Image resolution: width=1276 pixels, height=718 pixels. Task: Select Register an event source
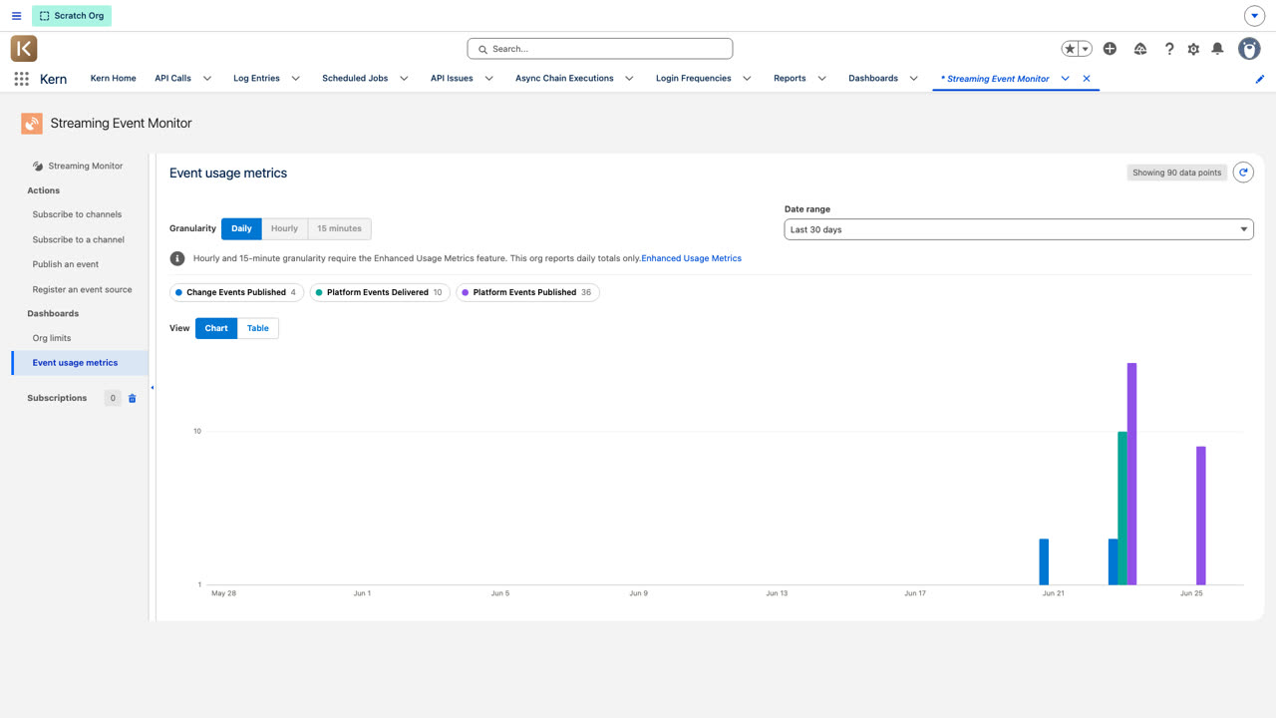click(x=82, y=289)
